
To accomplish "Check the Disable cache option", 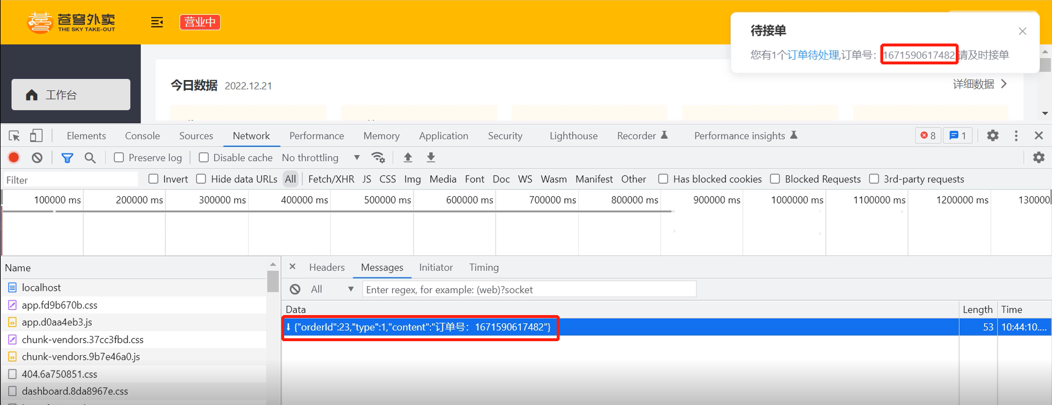I will coord(204,158).
